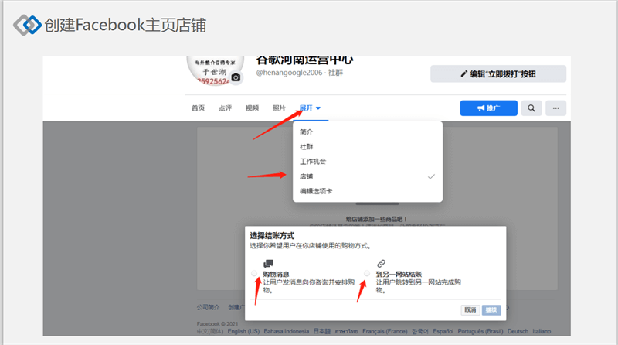Click the link chain icon above 到另一网站结账
Image resolution: width=618 pixels, height=345 pixels.
point(381,263)
